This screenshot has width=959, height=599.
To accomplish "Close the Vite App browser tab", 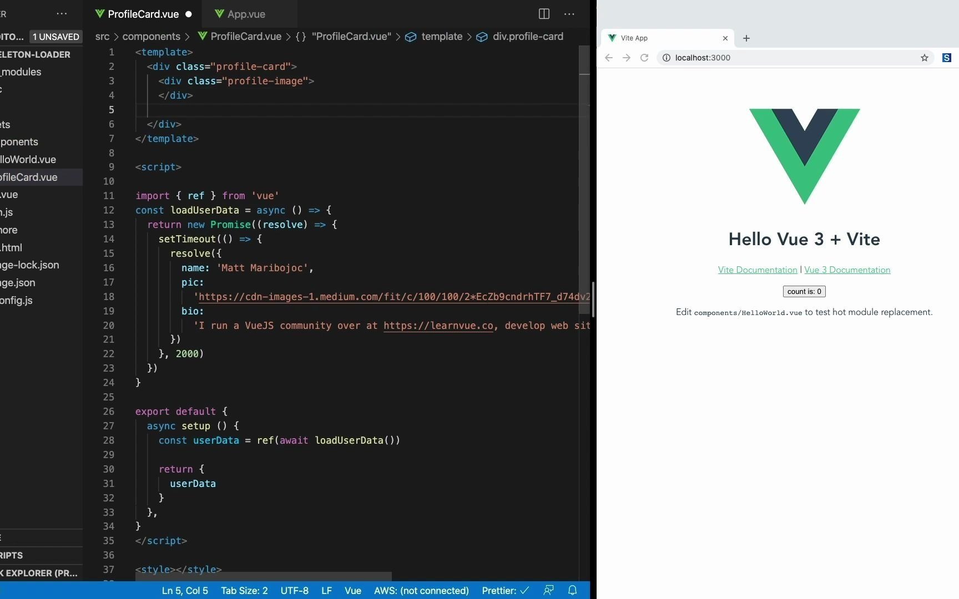I will click(725, 38).
